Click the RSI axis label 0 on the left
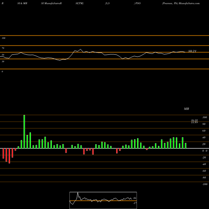This screenshot has height=209, width=209. (2, 71)
